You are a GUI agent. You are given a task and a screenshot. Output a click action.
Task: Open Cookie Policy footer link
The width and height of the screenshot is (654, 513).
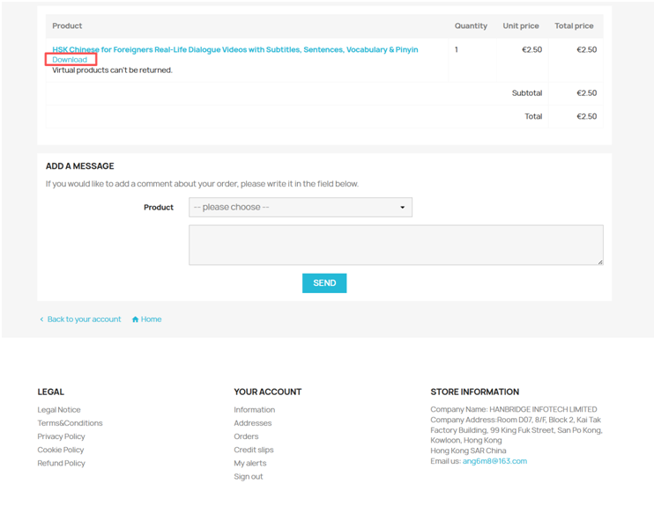61,450
